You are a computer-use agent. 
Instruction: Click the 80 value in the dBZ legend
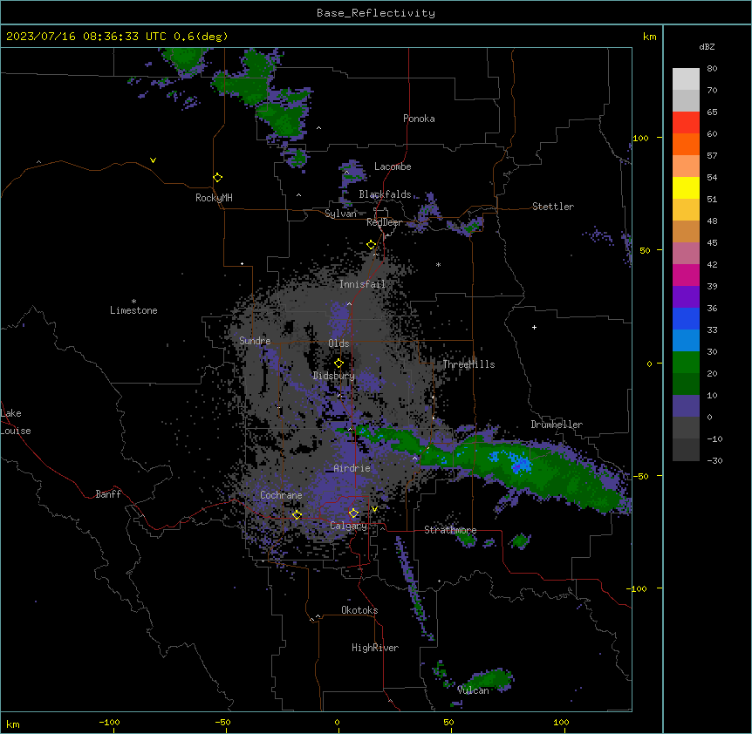coord(712,69)
